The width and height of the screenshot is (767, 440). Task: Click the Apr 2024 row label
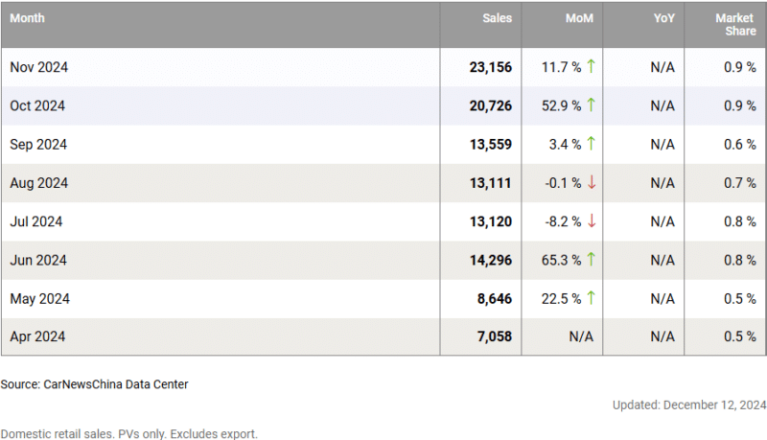click(x=37, y=336)
